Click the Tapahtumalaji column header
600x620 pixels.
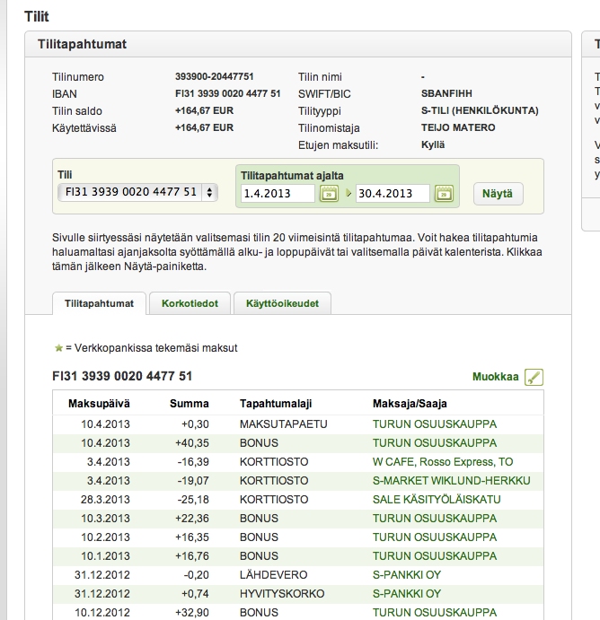pos(275,404)
